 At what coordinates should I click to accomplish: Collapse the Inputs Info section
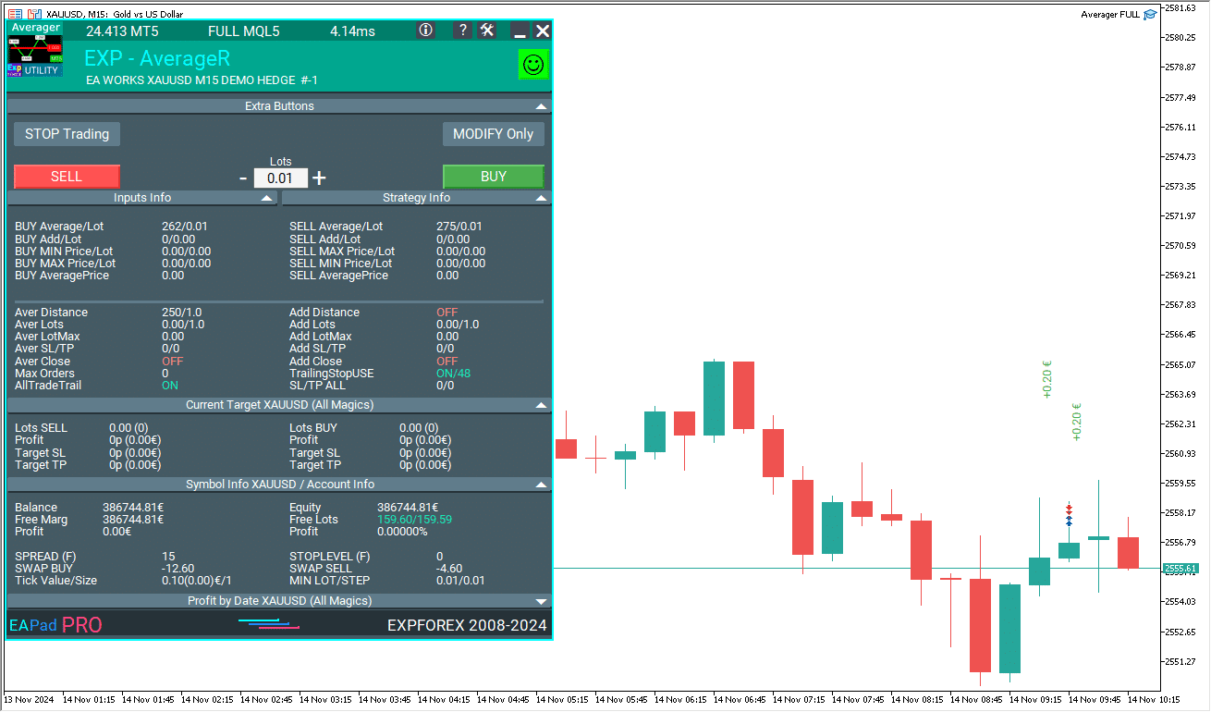[x=266, y=198]
